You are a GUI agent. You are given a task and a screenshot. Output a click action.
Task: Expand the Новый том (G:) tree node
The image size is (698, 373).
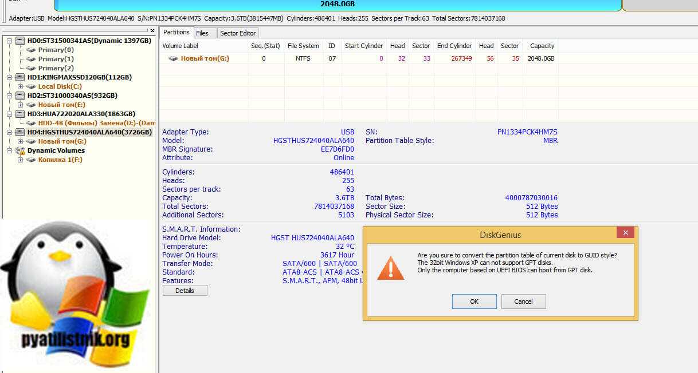20,141
